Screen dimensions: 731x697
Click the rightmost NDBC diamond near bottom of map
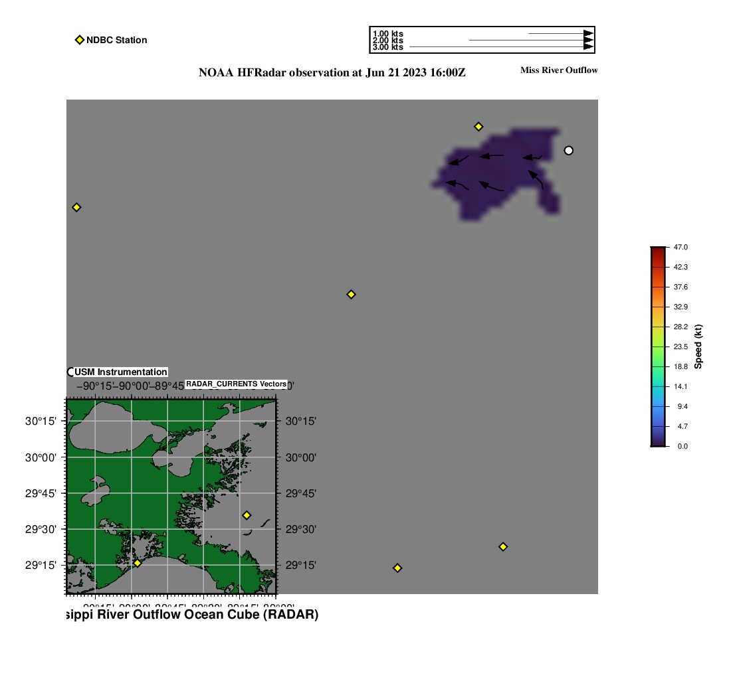point(503,546)
